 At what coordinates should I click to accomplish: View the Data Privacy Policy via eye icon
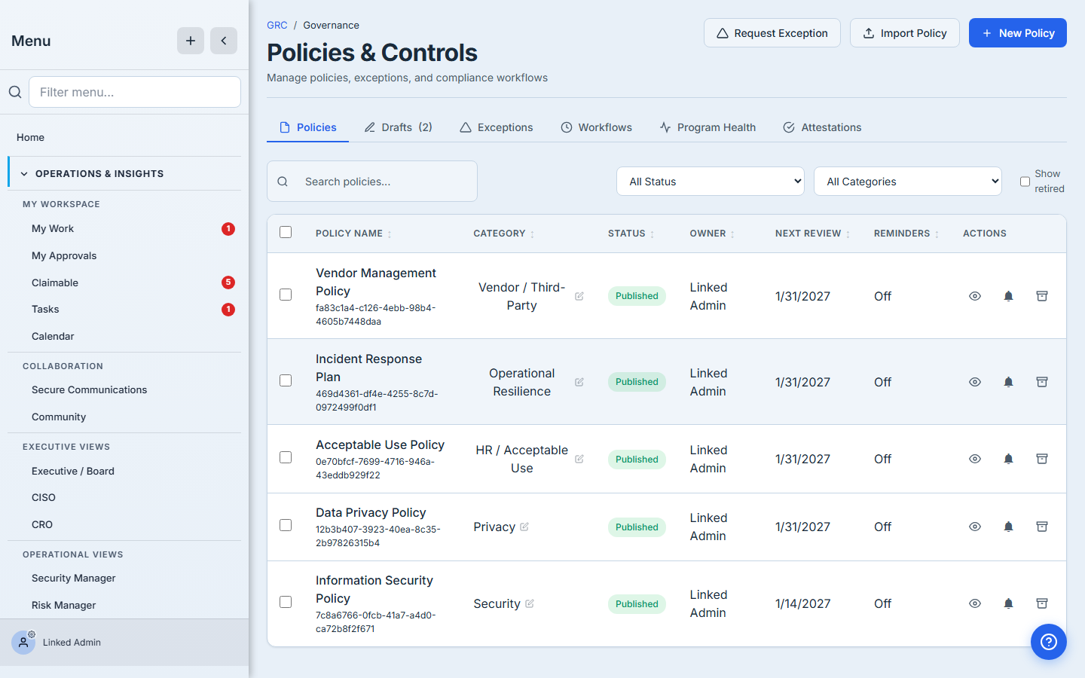click(975, 527)
